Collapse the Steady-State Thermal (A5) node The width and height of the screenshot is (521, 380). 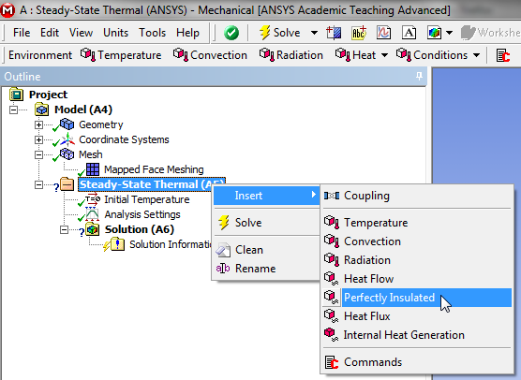pos(38,184)
